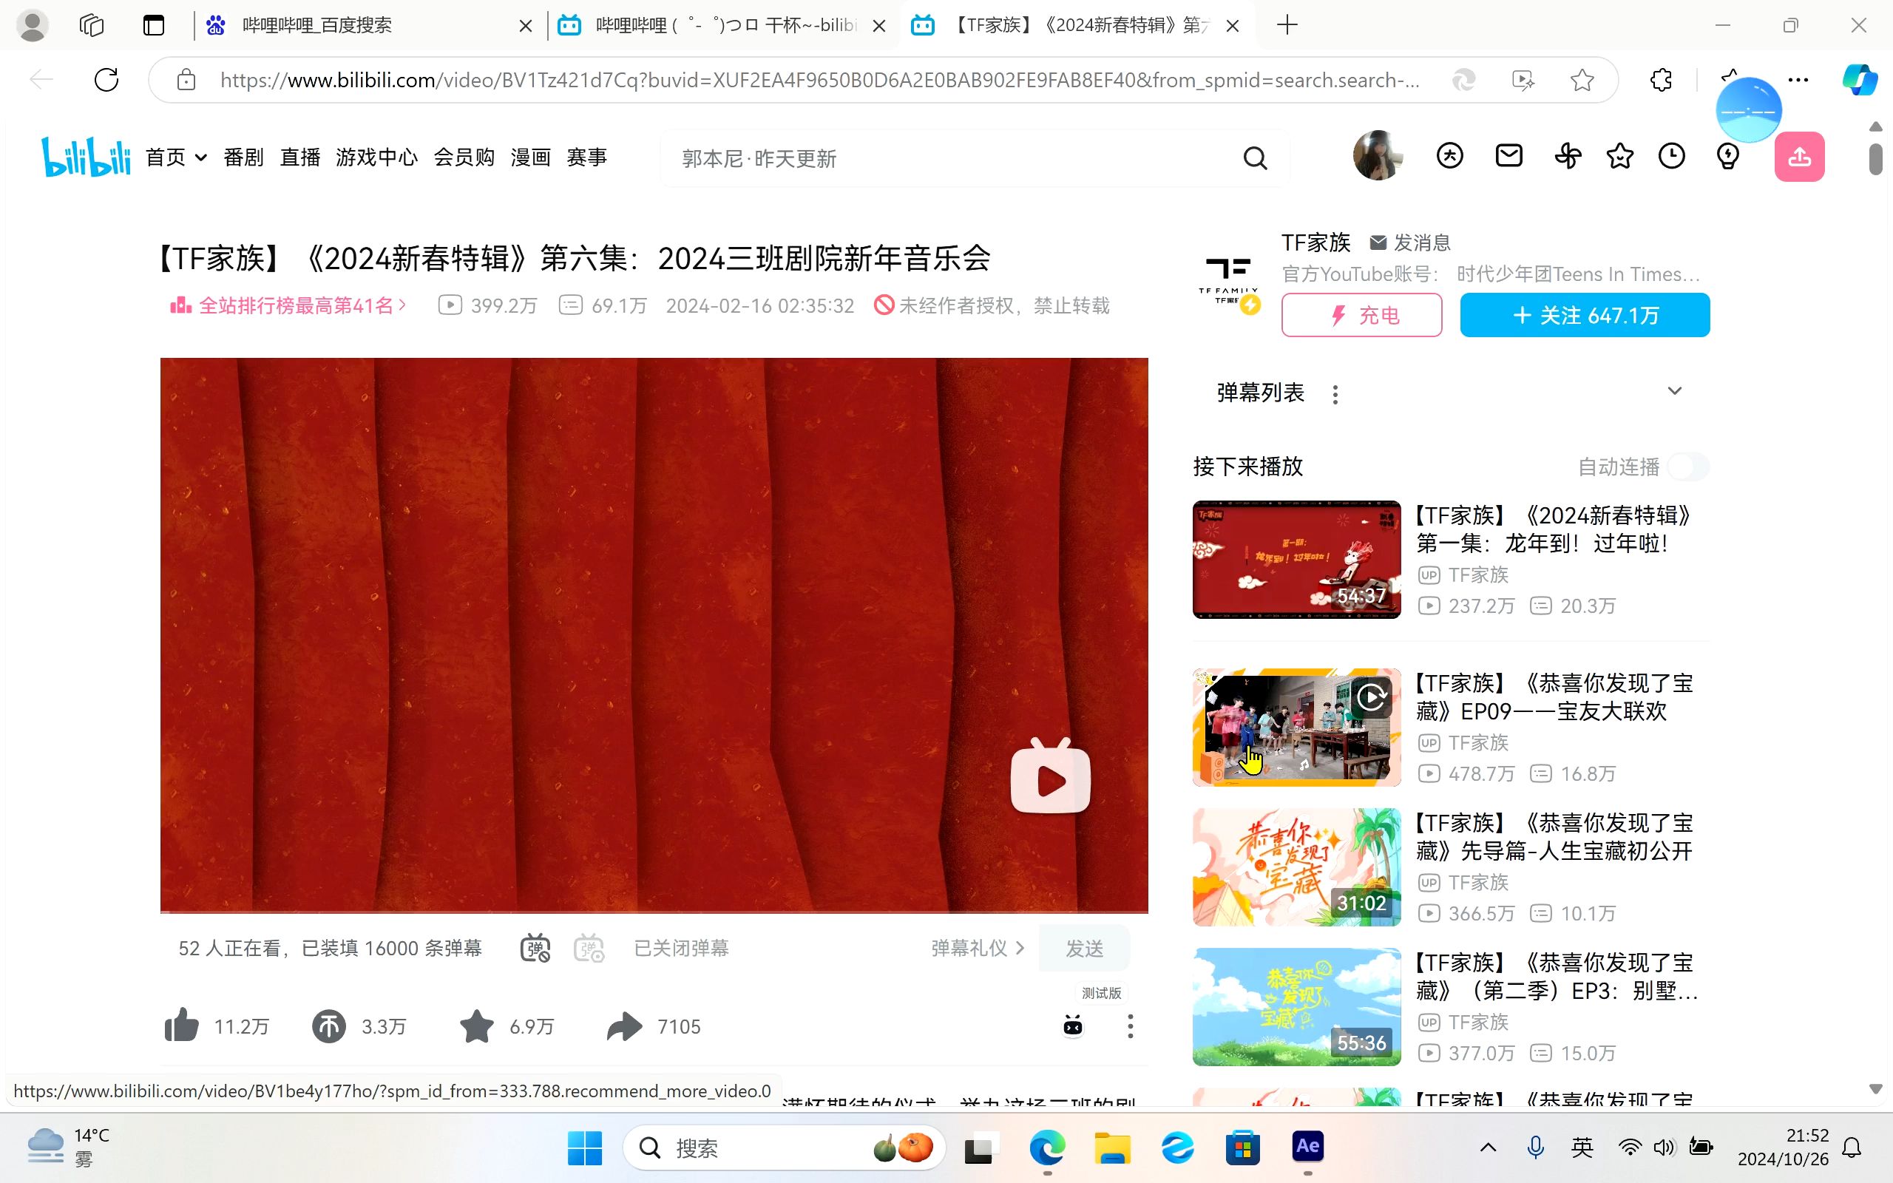
Task: Give a like via thumbs-up icon
Action: coord(182,1025)
